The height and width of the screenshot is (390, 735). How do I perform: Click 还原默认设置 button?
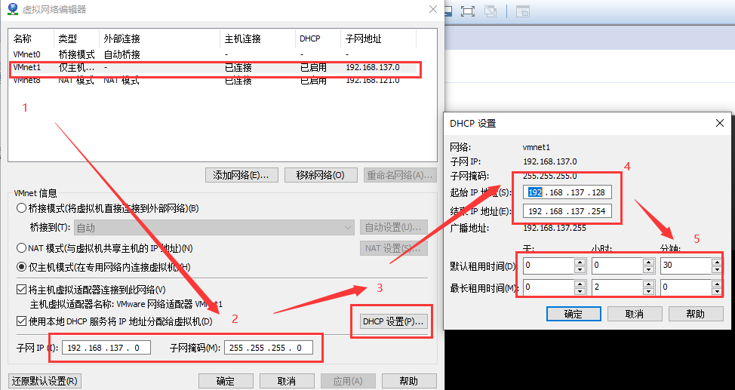[45, 381]
